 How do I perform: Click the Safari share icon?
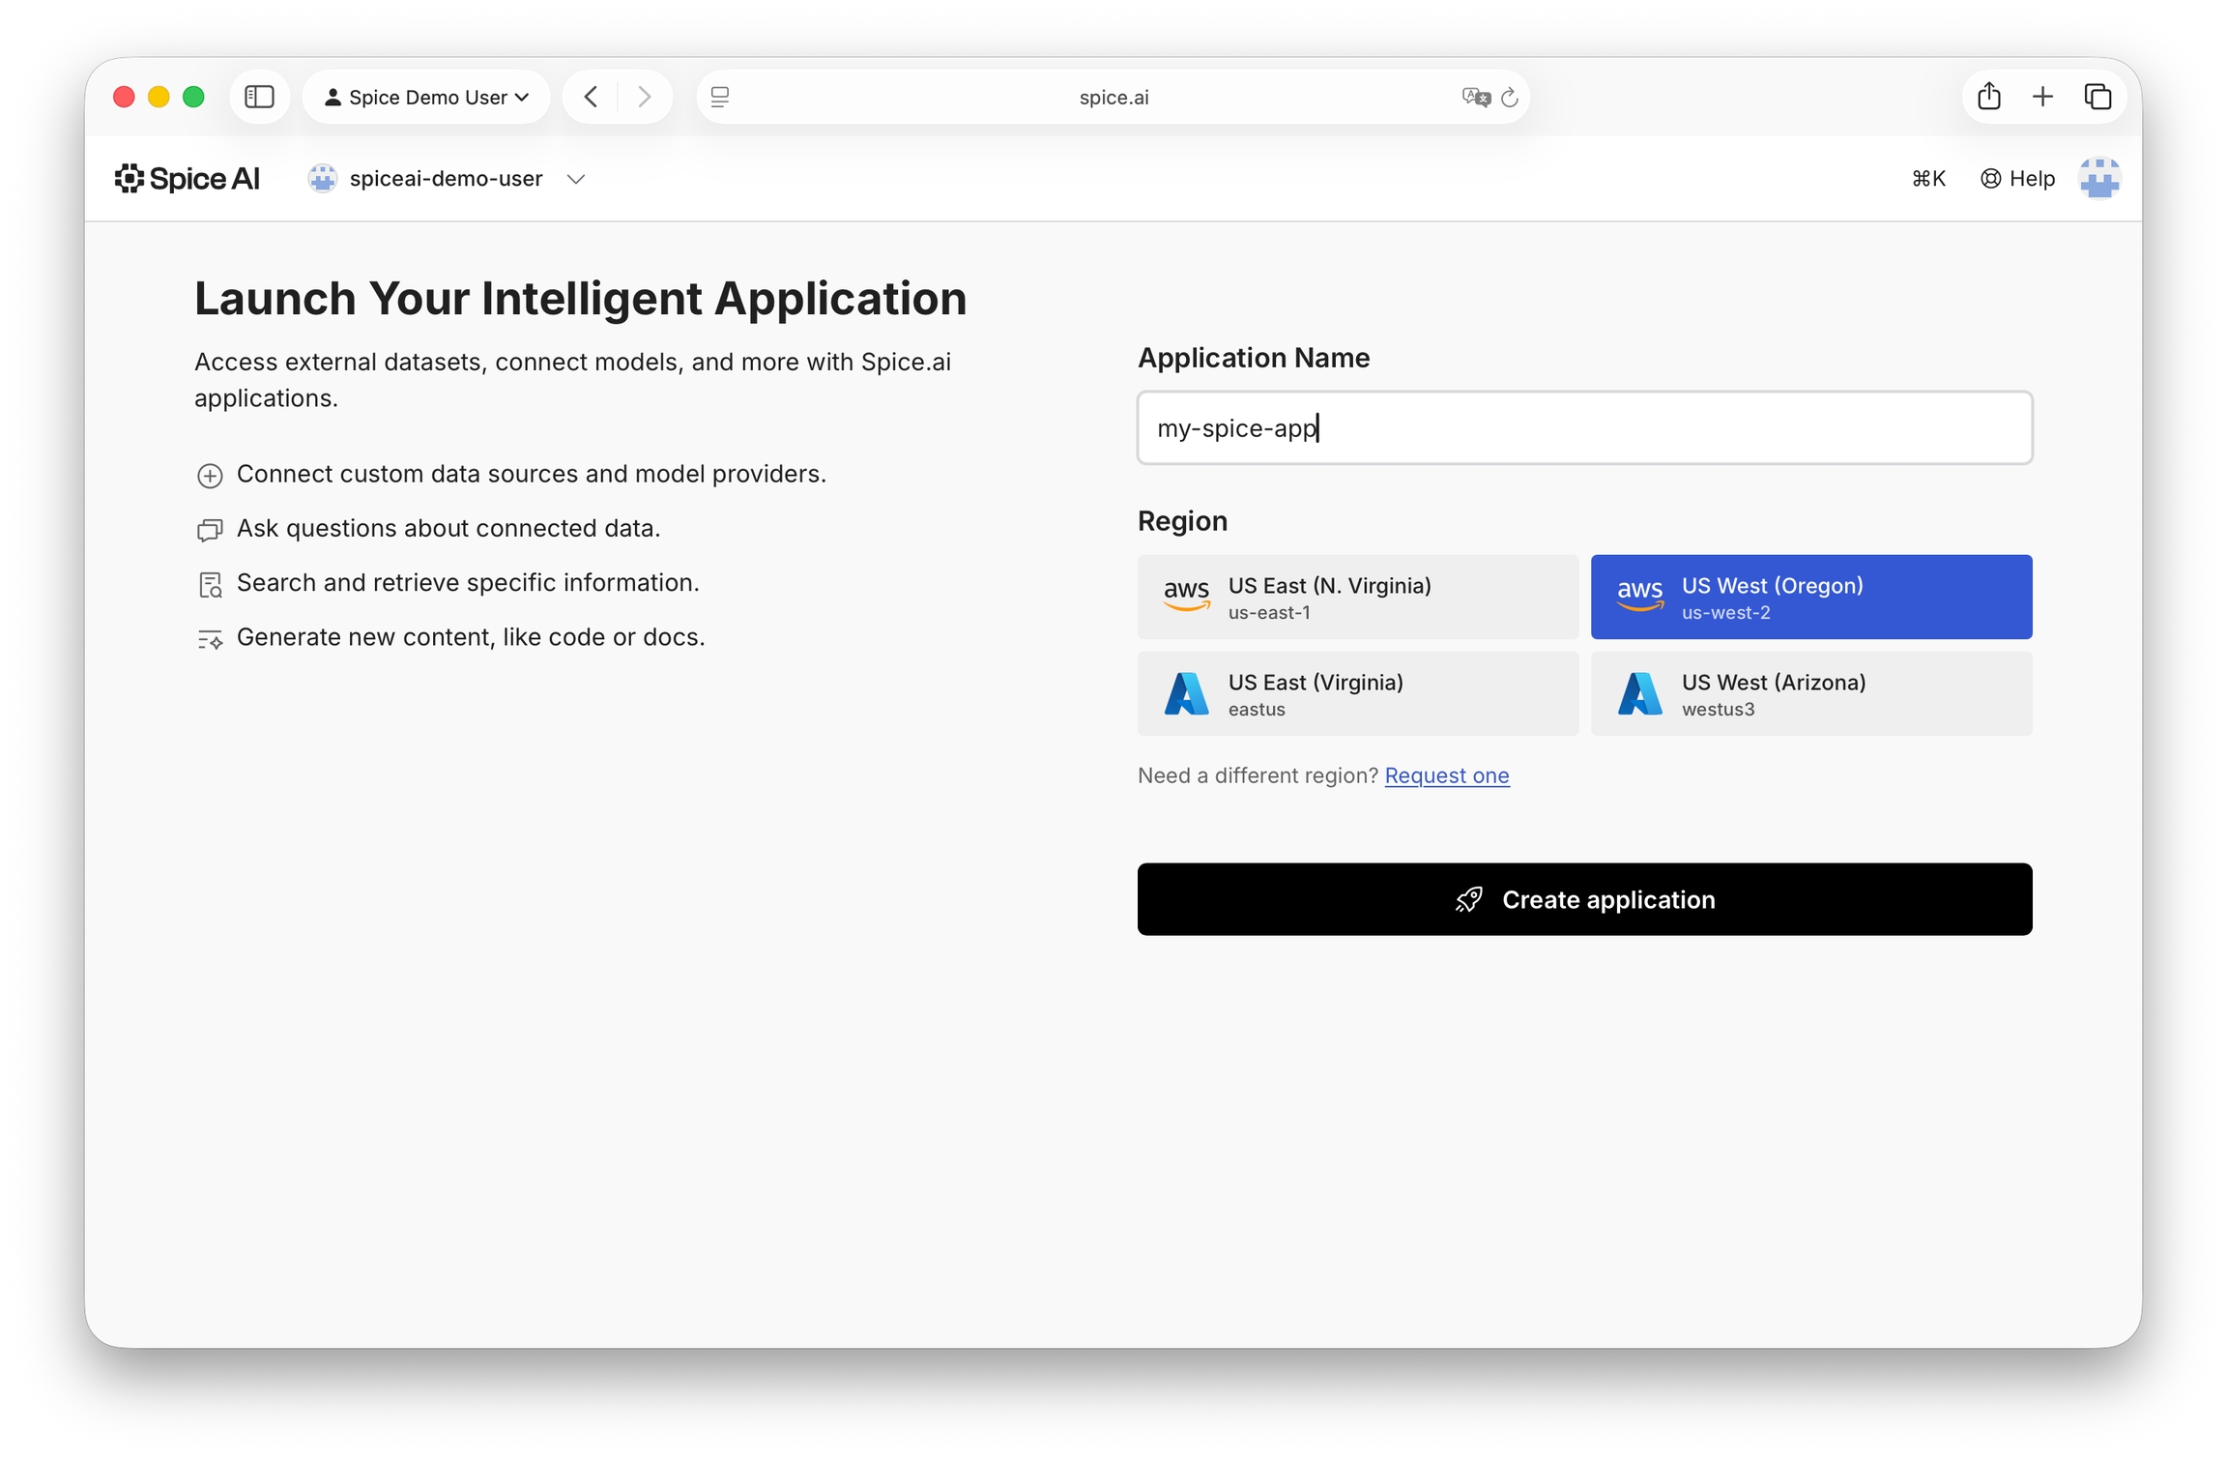pyautogui.click(x=1988, y=97)
